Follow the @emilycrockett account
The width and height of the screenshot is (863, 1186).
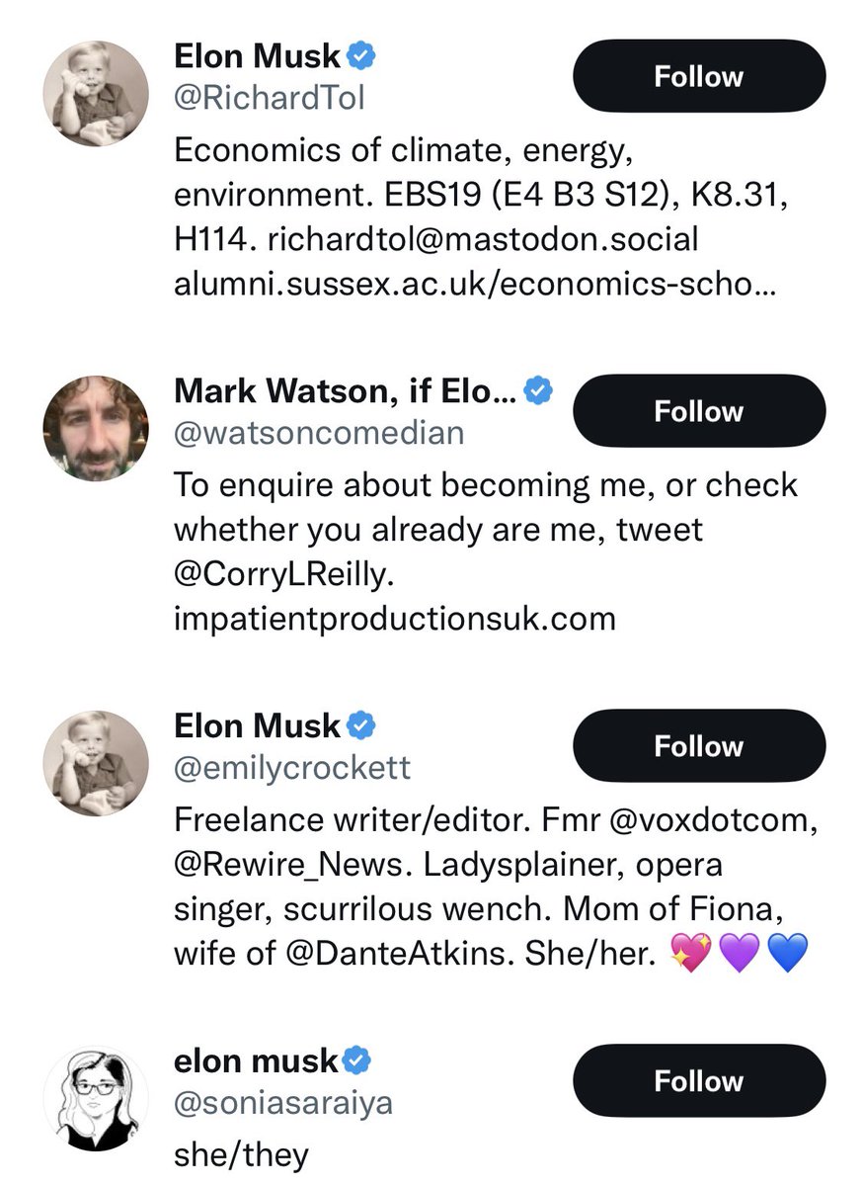click(698, 747)
